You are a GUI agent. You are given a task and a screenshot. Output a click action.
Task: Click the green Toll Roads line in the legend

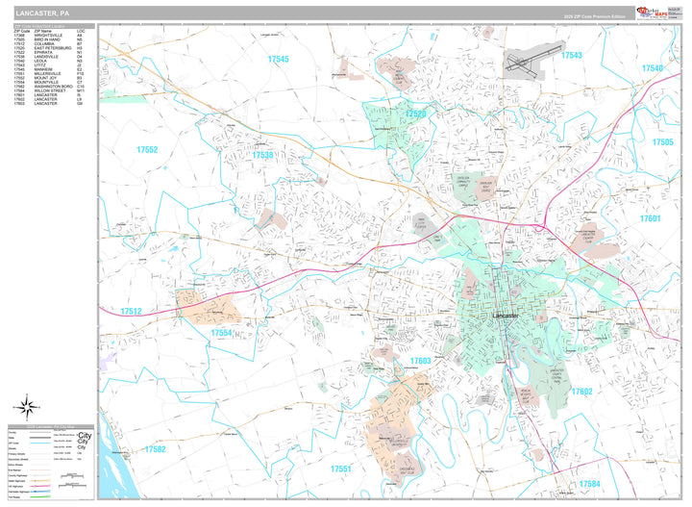coord(40,496)
